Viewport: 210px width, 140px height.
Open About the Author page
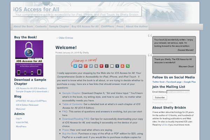tap(137, 27)
